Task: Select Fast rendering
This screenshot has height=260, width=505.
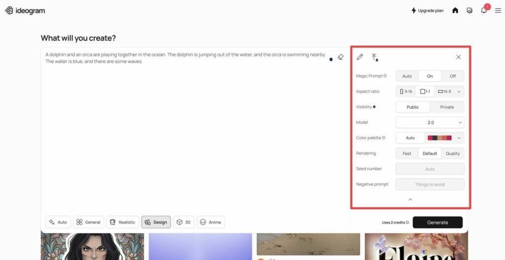Action: click(x=407, y=153)
